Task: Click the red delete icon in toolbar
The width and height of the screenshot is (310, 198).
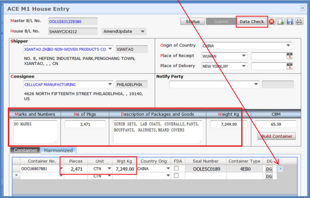Action: click(x=272, y=21)
